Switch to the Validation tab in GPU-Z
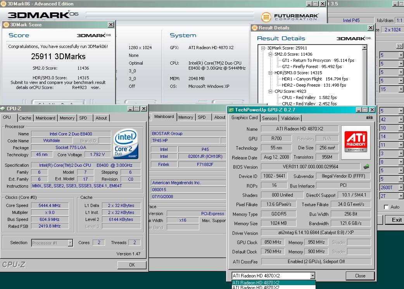 (x=290, y=118)
